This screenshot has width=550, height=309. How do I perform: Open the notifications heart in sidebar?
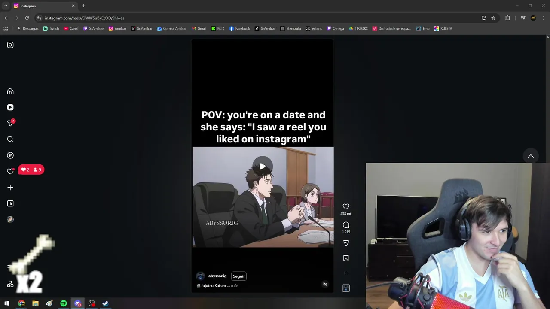point(10,171)
